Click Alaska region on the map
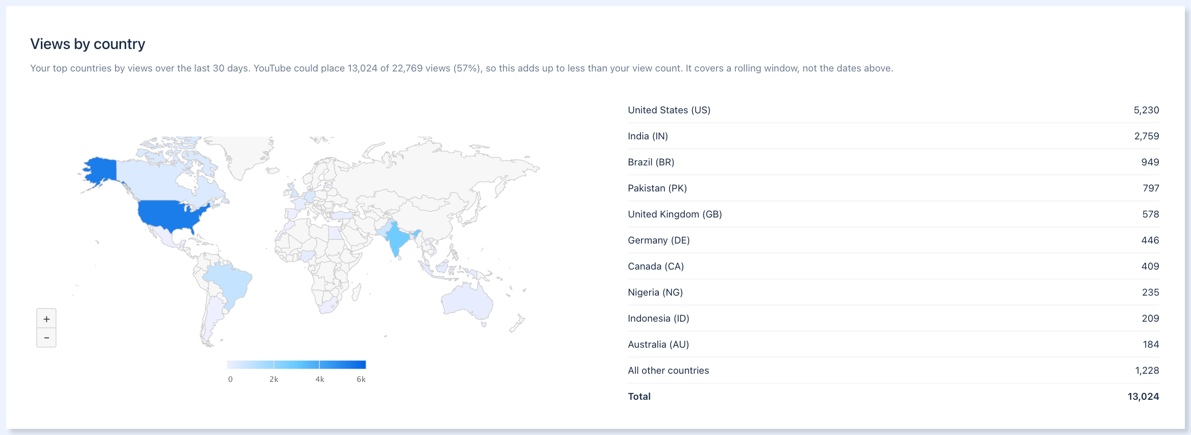The image size is (1191, 435). click(101, 171)
